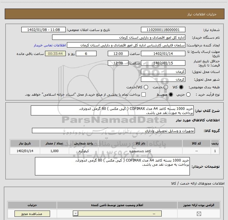Click the نام کالا column header

click(x=140, y=143)
